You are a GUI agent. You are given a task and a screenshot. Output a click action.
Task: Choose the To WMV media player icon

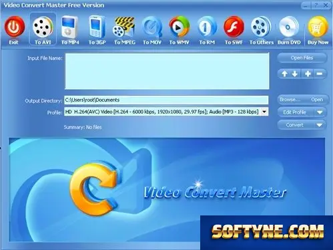click(179, 27)
